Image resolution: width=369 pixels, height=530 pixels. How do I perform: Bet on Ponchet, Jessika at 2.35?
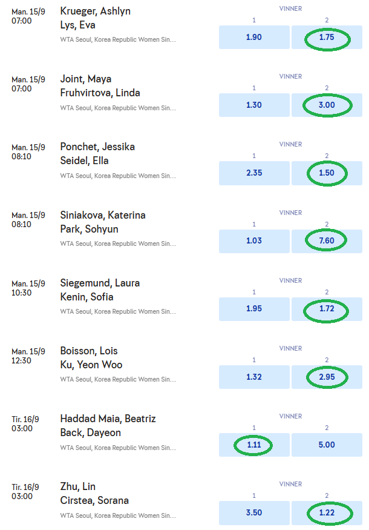(253, 173)
